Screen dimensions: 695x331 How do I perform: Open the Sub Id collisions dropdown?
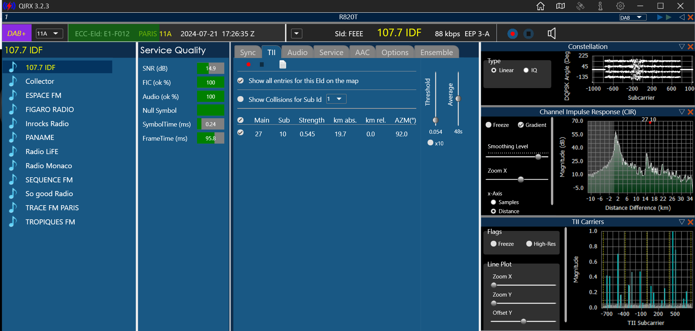(336, 99)
